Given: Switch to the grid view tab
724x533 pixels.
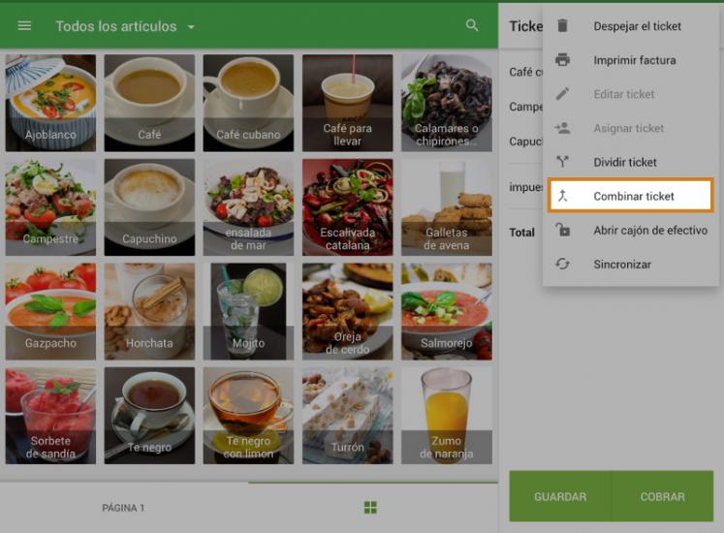Looking at the screenshot, I should (x=370, y=508).
